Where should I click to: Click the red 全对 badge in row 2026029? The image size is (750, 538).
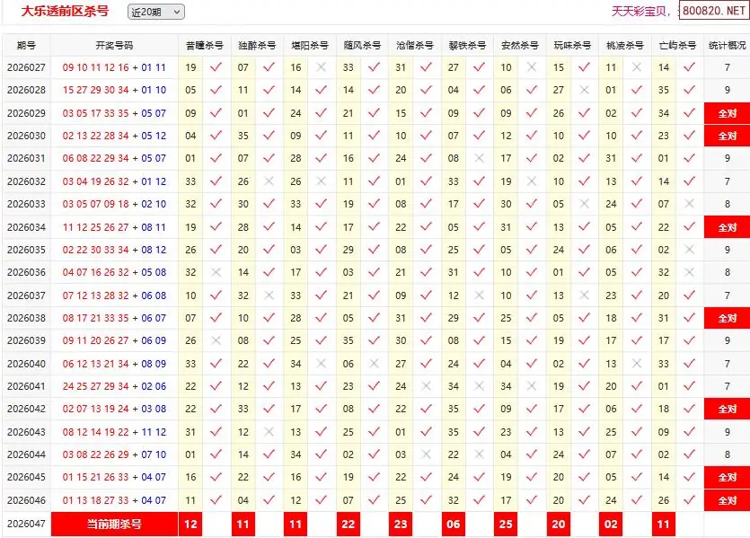click(x=727, y=113)
